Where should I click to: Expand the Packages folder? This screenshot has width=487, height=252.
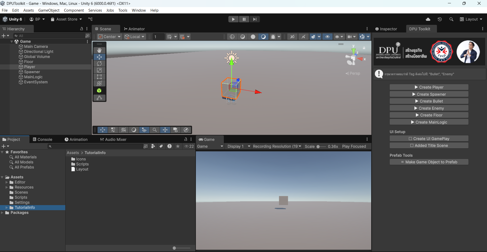[2, 213]
